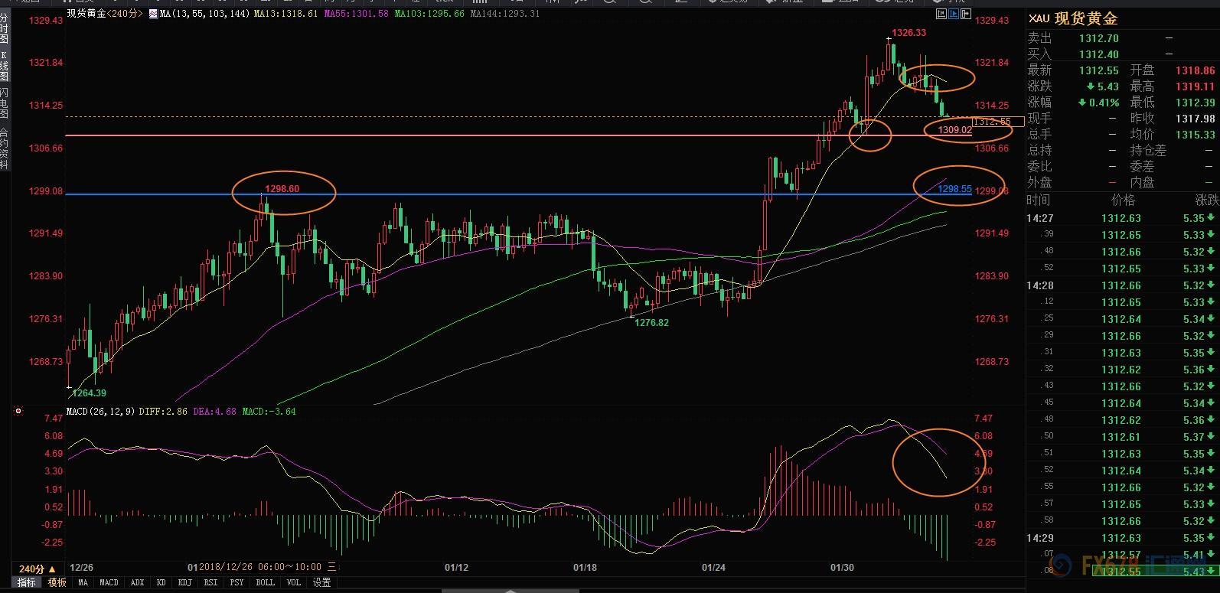This screenshot has height=593, width=1220.
Task: Click the 昨收 value 1317.98
Action: point(1195,119)
